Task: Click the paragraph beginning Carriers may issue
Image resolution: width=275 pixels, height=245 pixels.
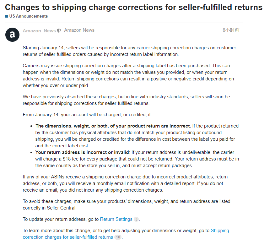Action: point(128,75)
